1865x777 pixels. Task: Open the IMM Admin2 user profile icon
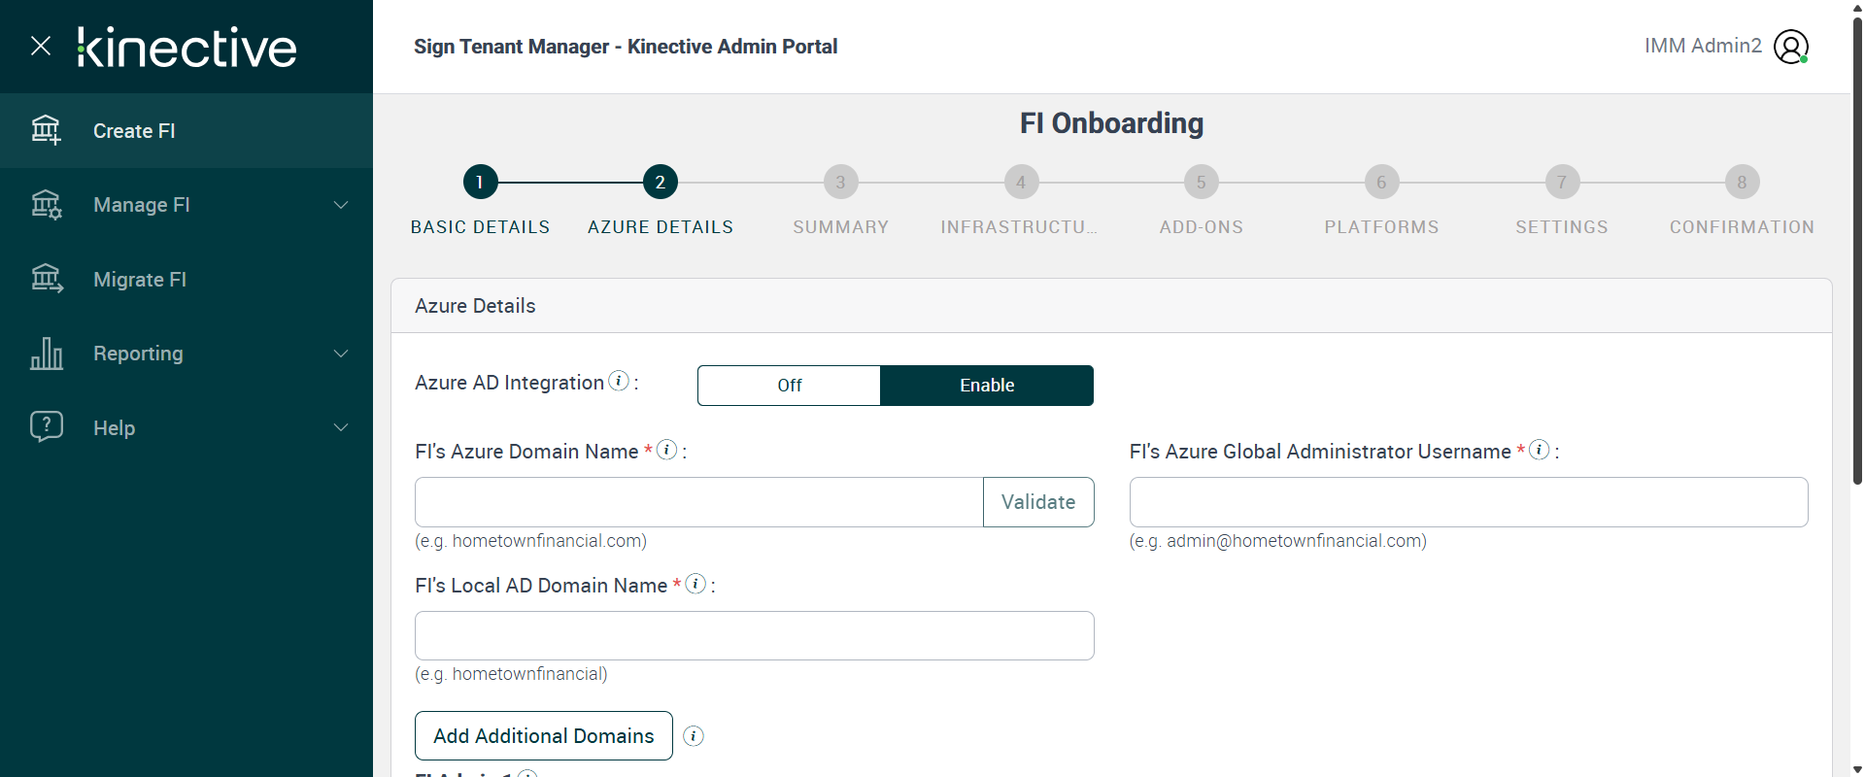[1790, 46]
